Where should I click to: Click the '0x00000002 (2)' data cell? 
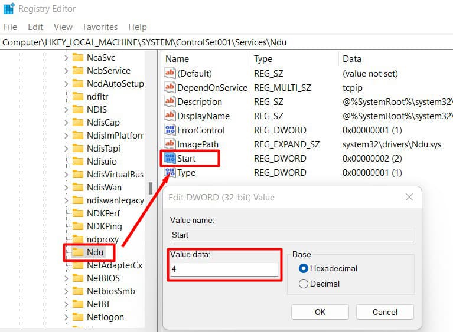coord(372,159)
